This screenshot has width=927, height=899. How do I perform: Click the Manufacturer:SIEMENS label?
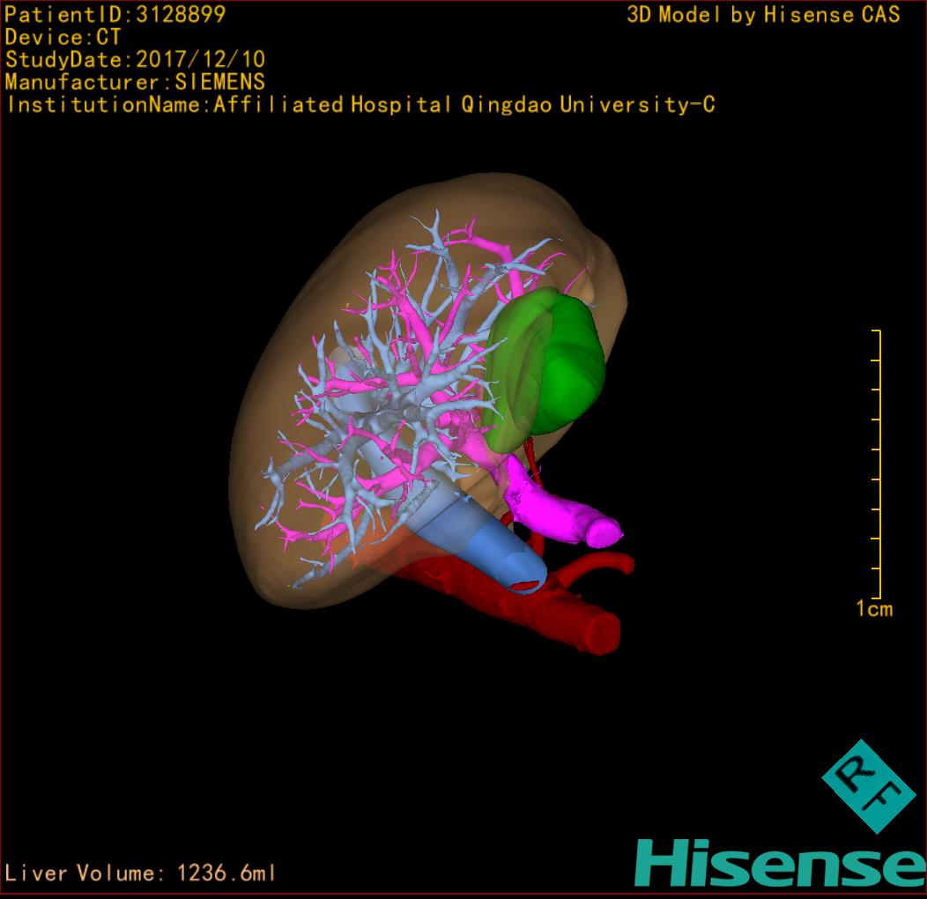click(135, 82)
